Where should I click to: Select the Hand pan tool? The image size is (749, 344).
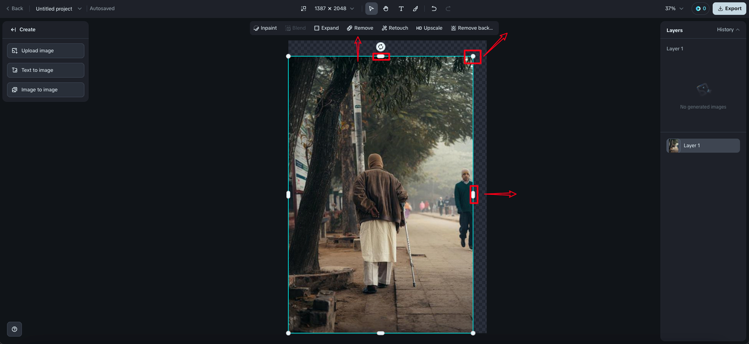pos(386,9)
